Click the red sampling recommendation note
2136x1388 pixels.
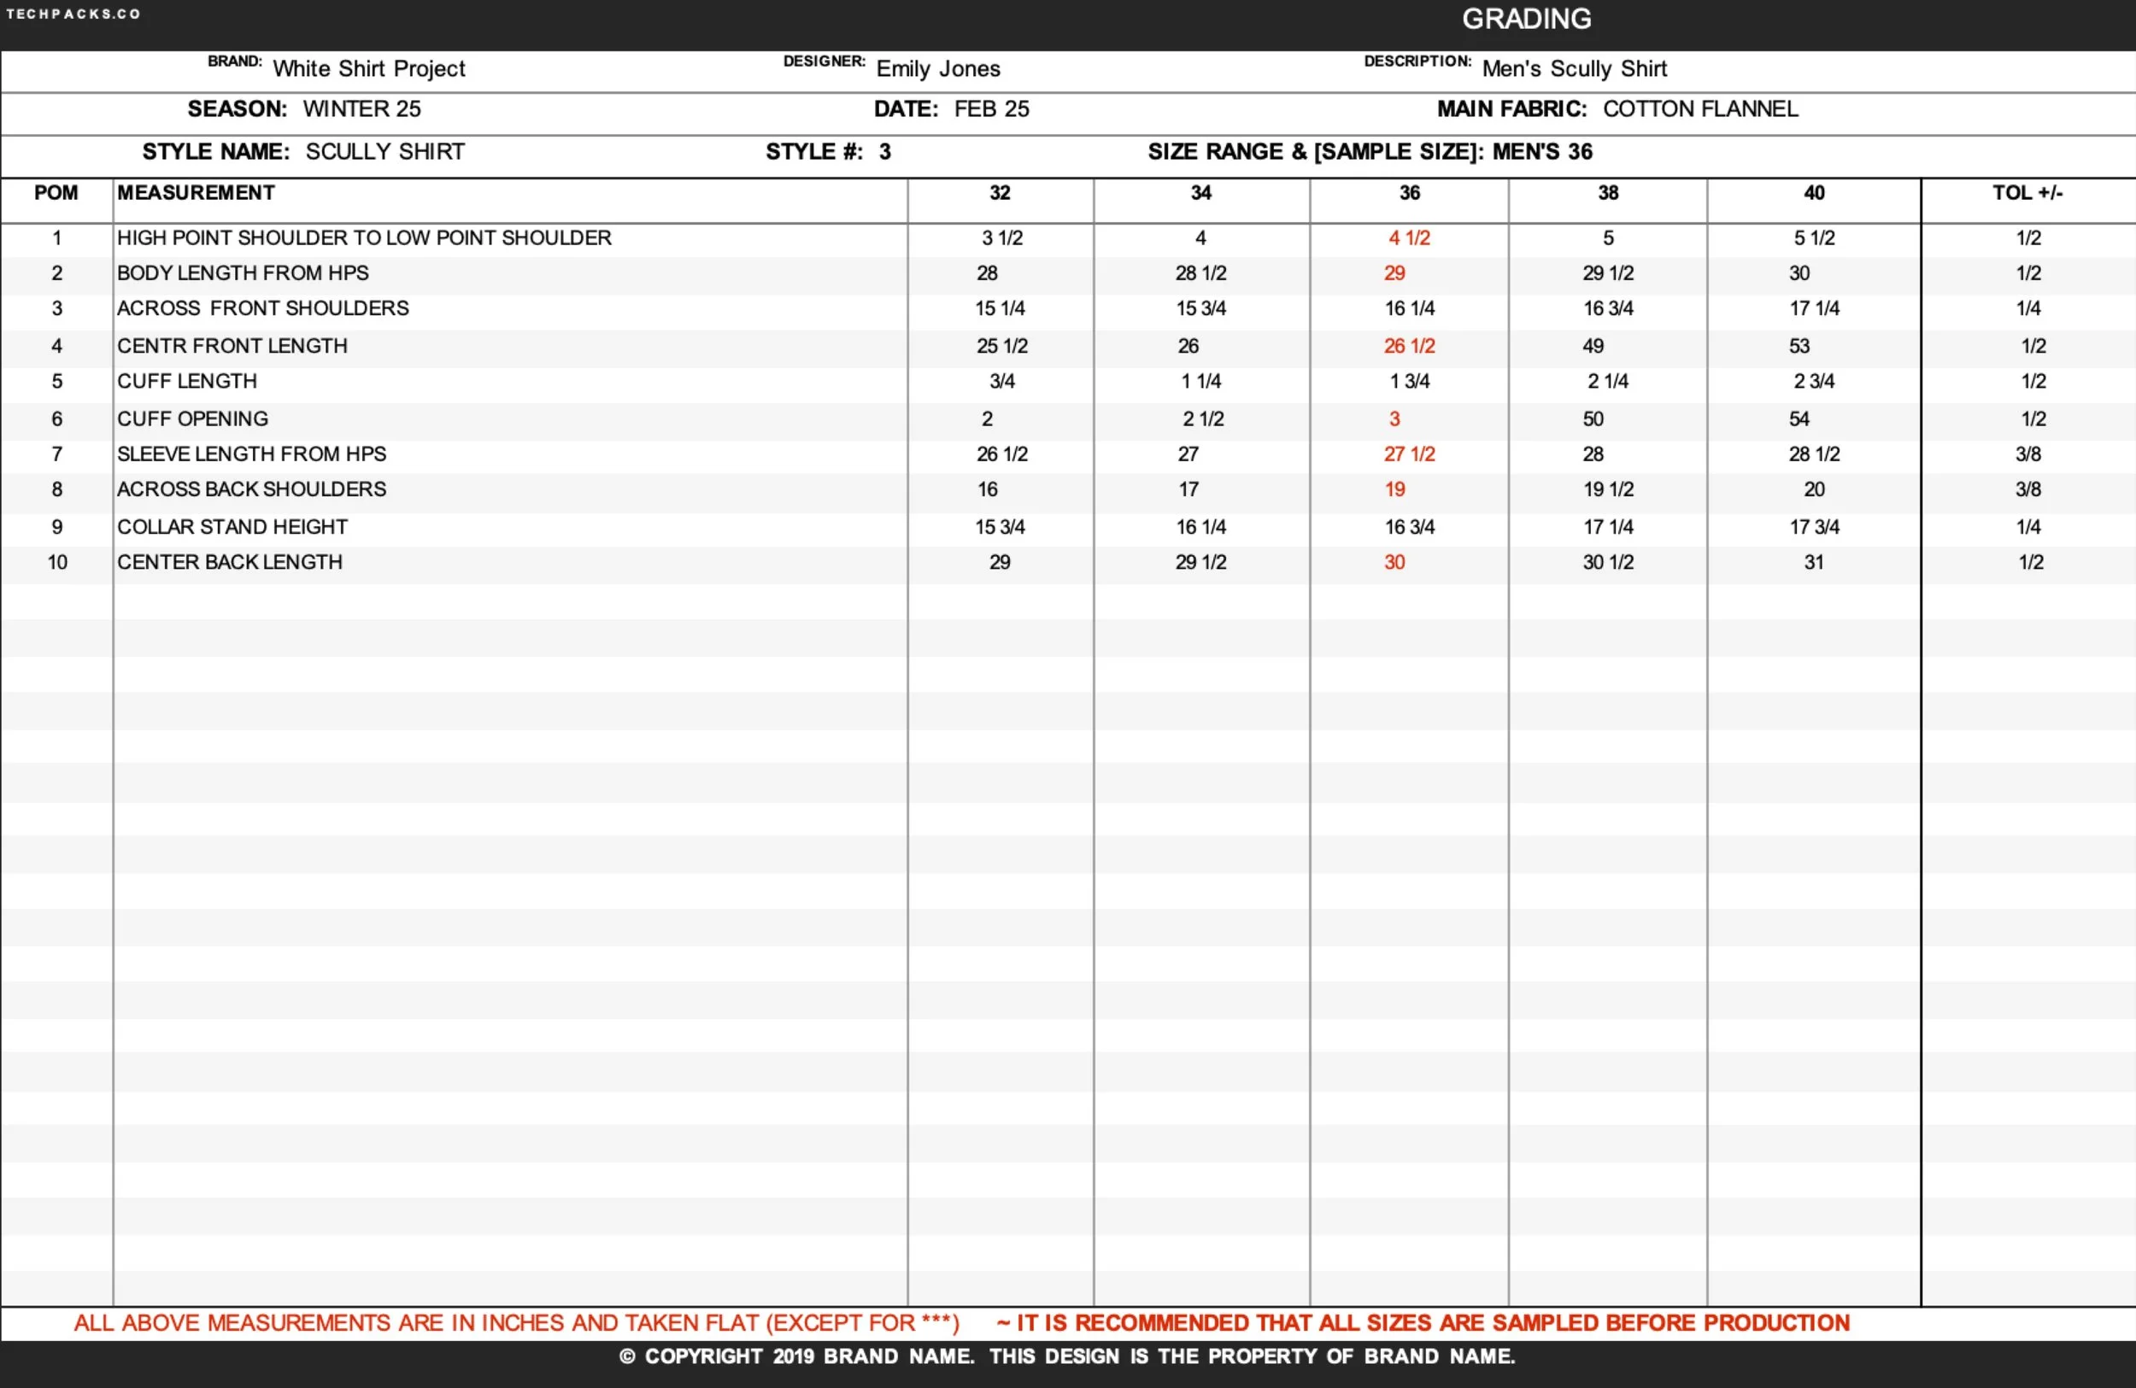tap(1423, 1322)
